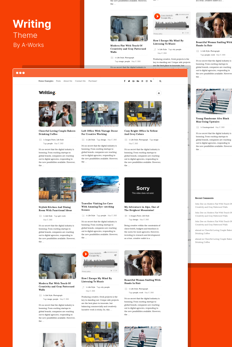Open the Cheerful Loving Couple Bakers post title

(x=57, y=132)
